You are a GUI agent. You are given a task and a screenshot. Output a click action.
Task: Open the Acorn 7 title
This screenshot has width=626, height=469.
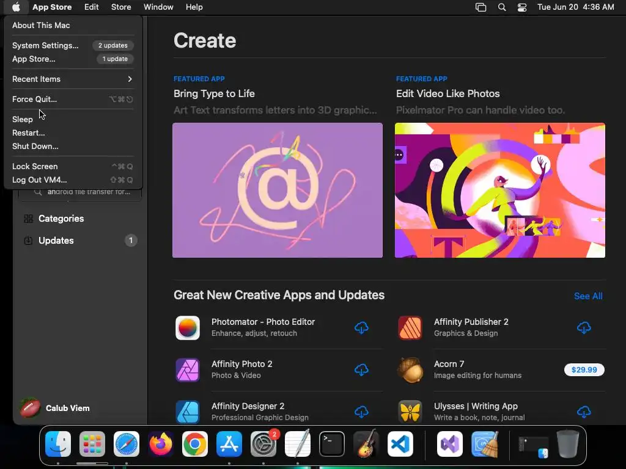pyautogui.click(x=449, y=364)
